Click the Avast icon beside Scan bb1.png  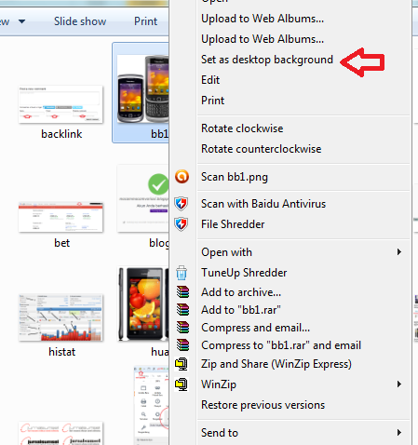point(182,177)
